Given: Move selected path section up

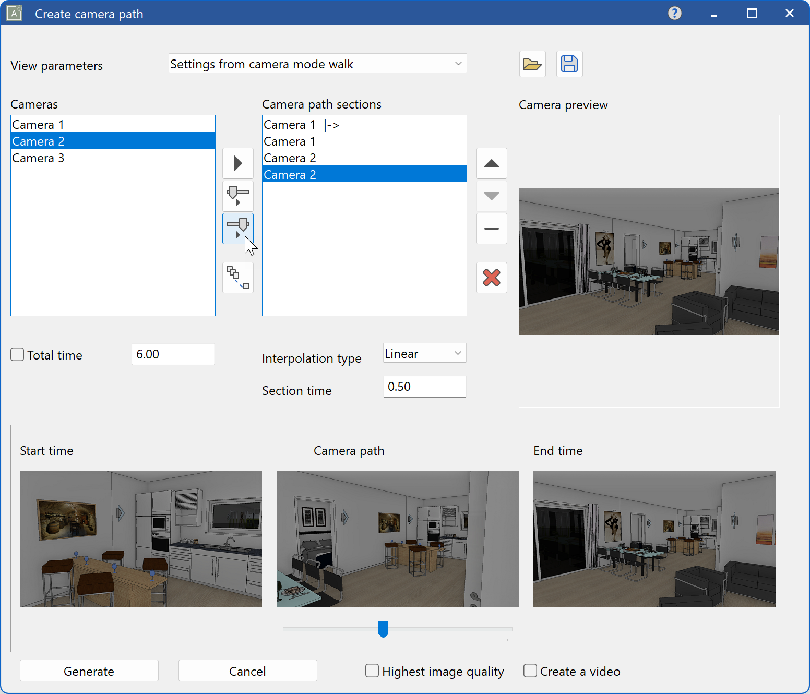Looking at the screenshot, I should [491, 163].
